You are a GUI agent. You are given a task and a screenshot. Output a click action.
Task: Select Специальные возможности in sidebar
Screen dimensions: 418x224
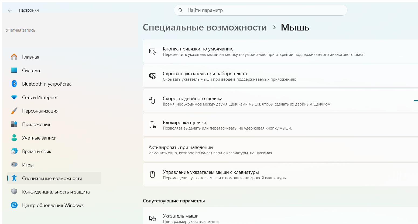[x=54, y=178]
